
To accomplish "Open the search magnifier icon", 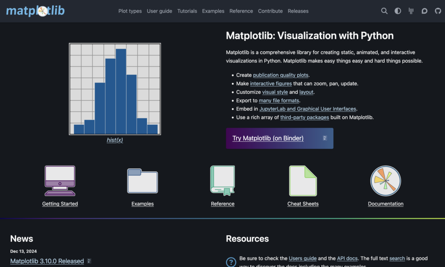I will click(x=384, y=11).
